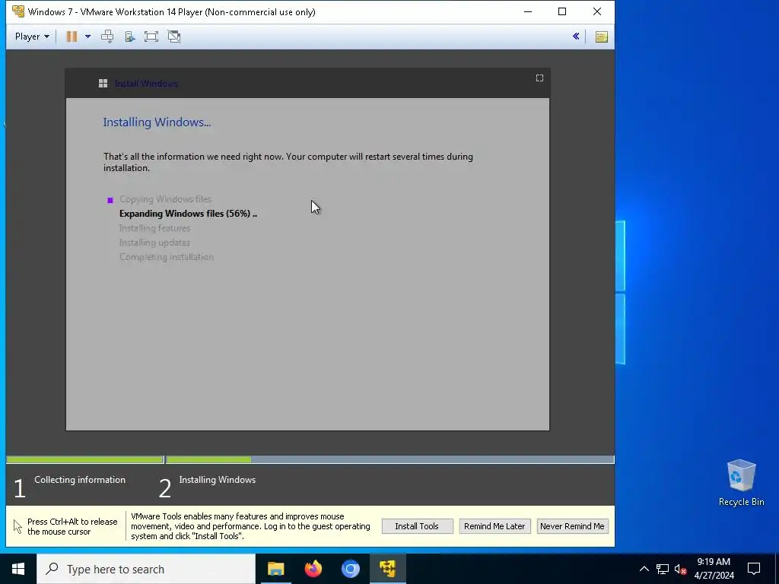This screenshot has width=779, height=584.
Task: Close the VMware Player window
Action: 597,11
